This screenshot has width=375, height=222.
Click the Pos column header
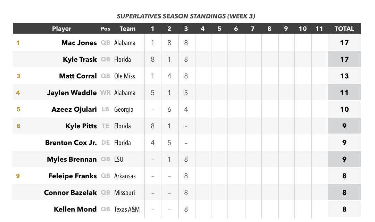click(106, 29)
